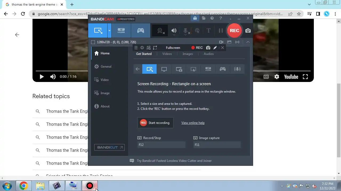This screenshot has height=191, width=341.
Task: Click the Try Bandicut banner text
Action: (x=174, y=161)
